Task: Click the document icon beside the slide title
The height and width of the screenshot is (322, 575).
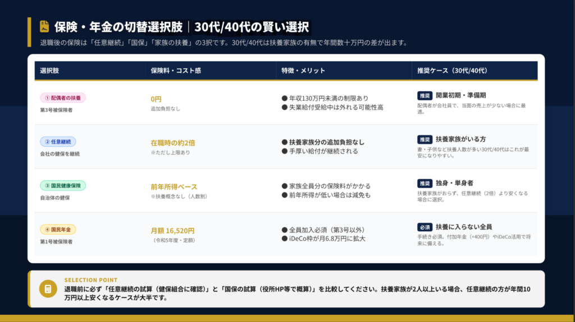Action: (44, 27)
